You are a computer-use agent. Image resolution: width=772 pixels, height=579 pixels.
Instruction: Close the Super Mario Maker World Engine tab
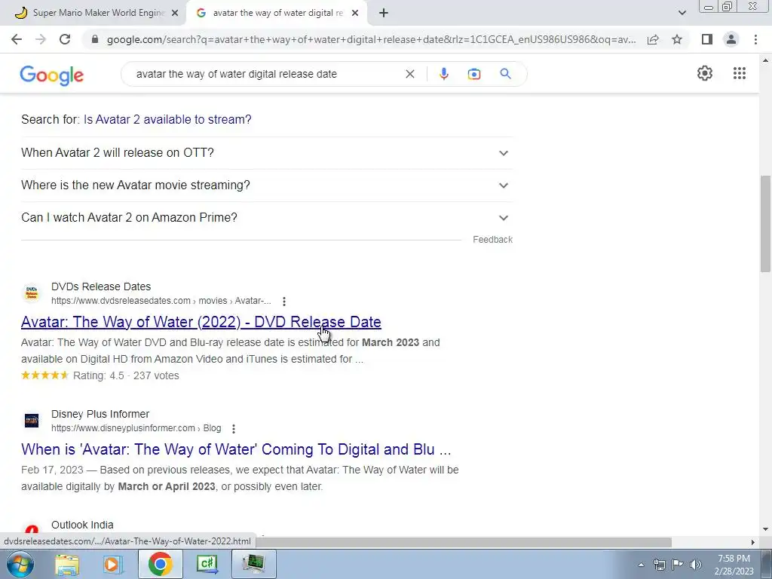click(175, 14)
